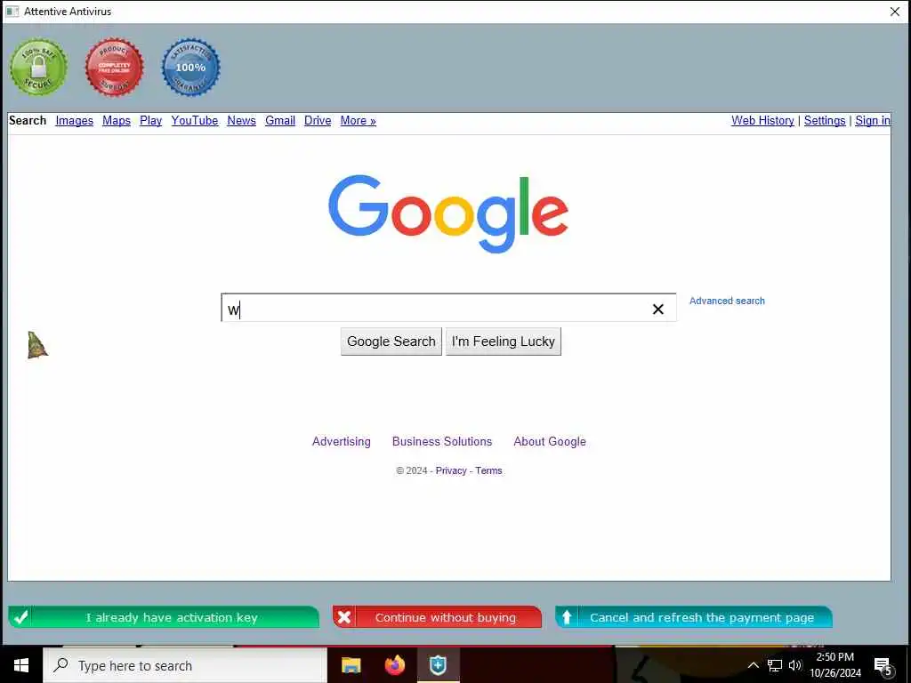Click the Sign in link
The image size is (911, 683).
[872, 120]
